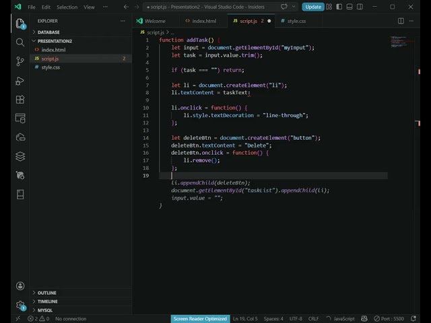Change Spaces: 4 indentation setting
Viewport: 431px width, 323px height.
click(273, 318)
